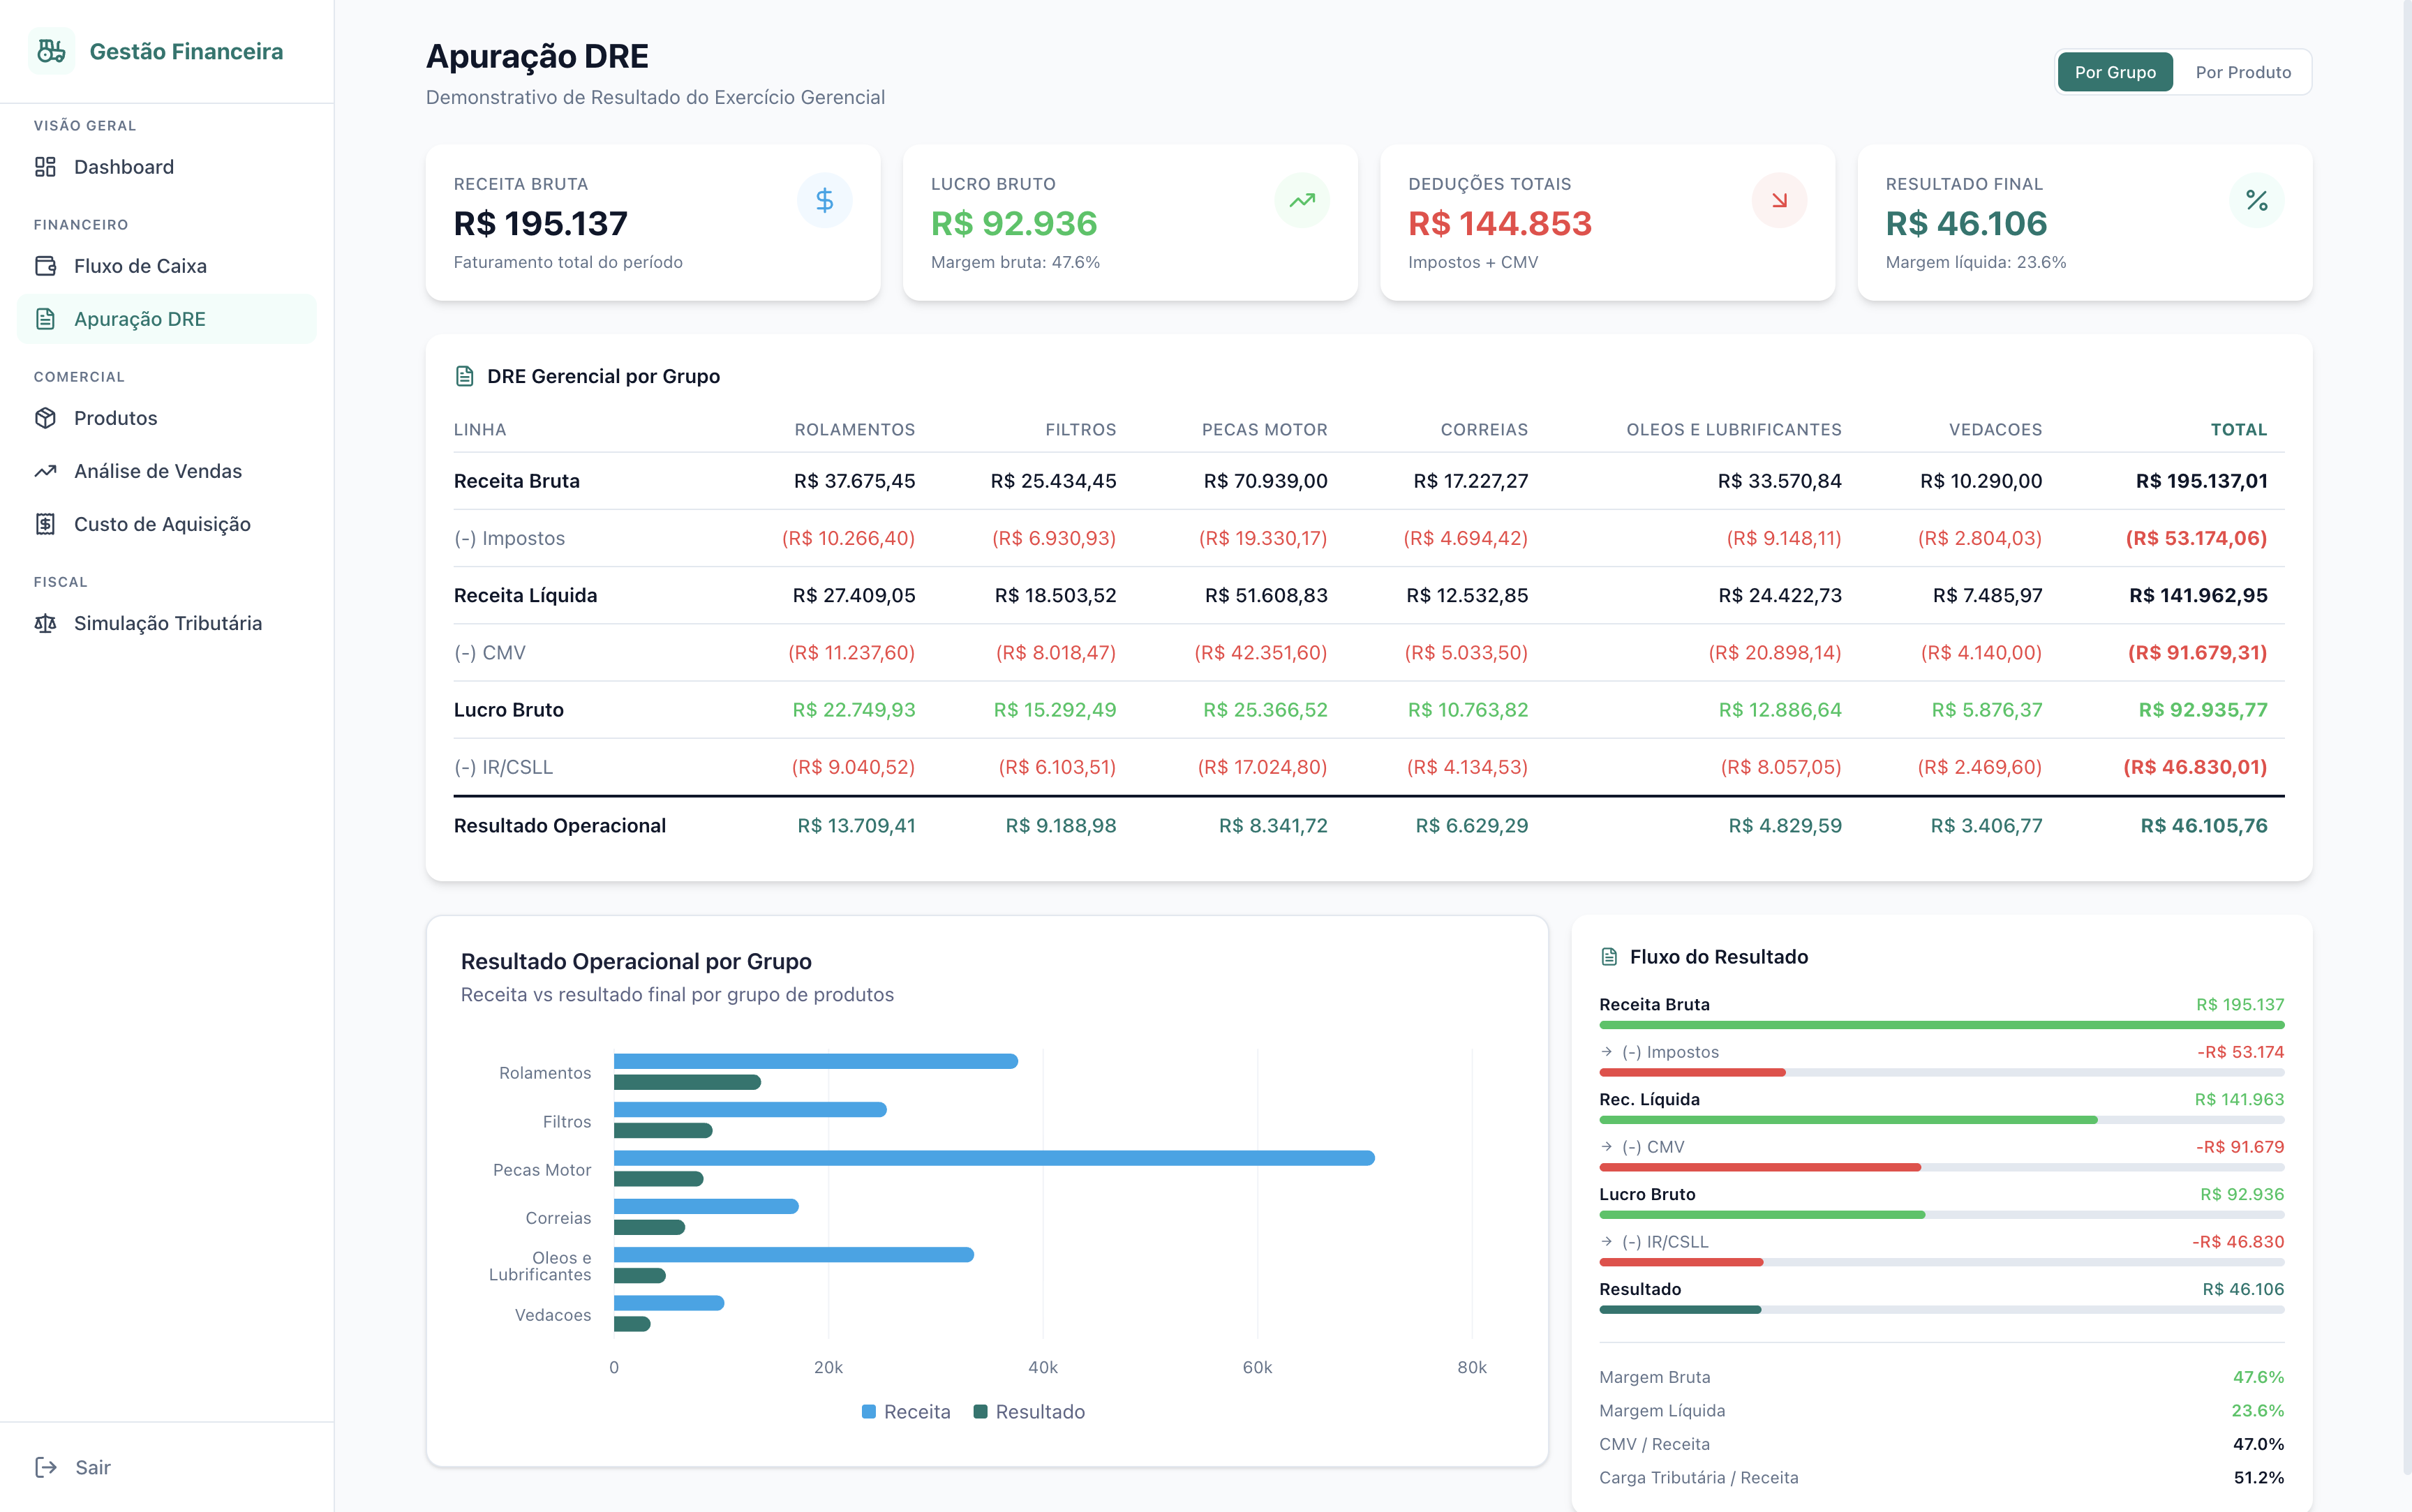Screen dimensions: 2412x1512
Task: Click the Gestão Financeira title link
Action: tap(186, 51)
